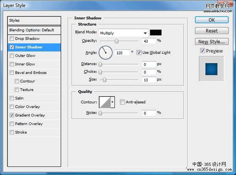236x175 pixels.
Task: Click the Opacity slider handle
Action: pos(116,41)
